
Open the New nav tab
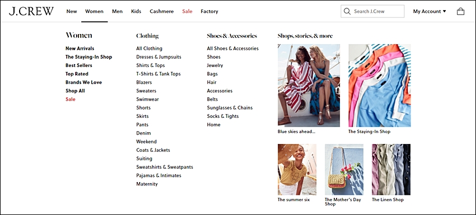(72, 12)
